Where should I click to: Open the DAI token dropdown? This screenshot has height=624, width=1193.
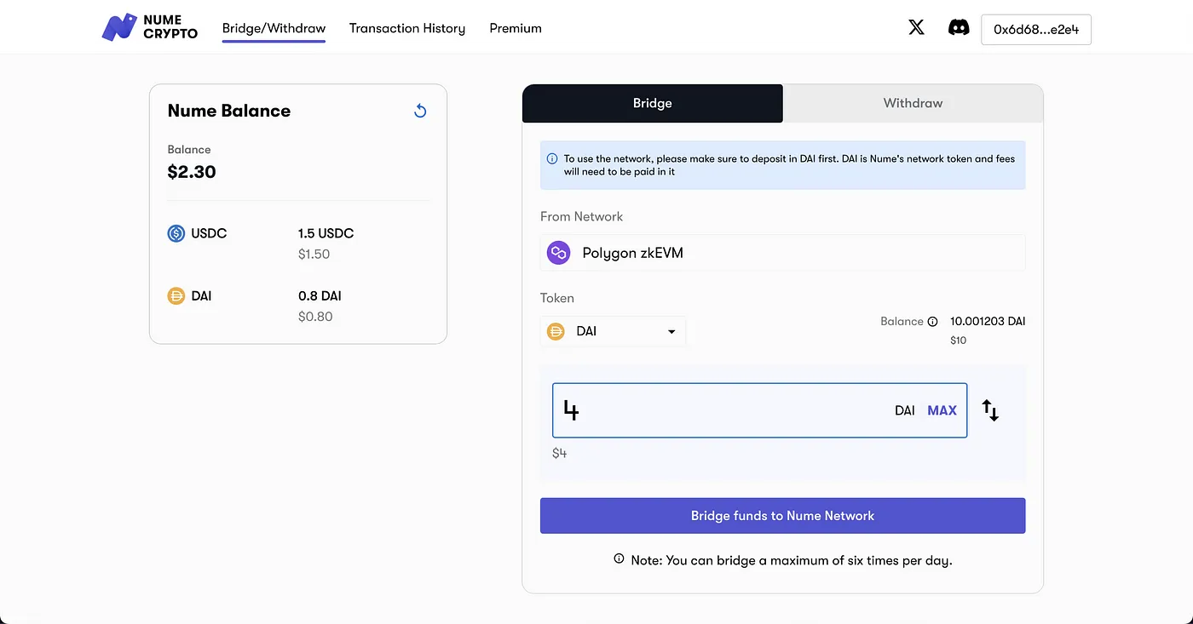pyautogui.click(x=613, y=331)
